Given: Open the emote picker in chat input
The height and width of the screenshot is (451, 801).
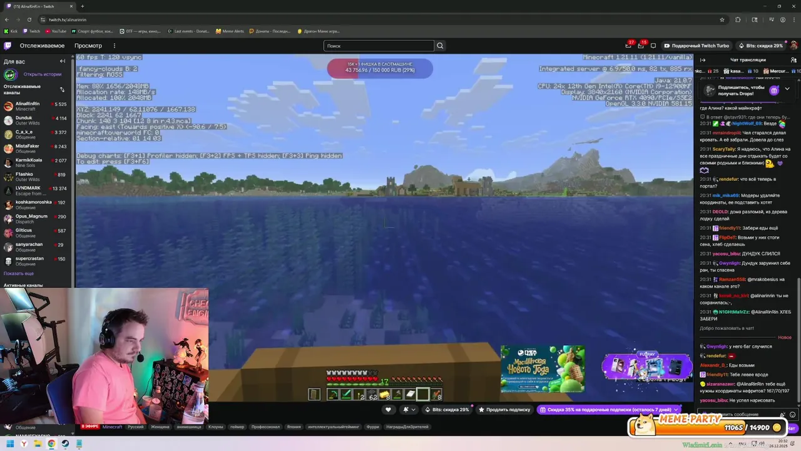Looking at the screenshot, I should 793,415.
